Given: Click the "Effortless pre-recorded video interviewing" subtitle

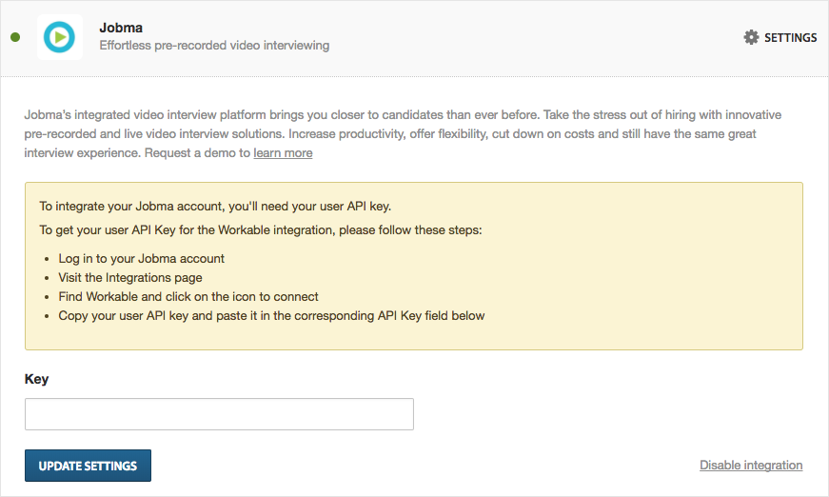Looking at the screenshot, I should tap(214, 46).
